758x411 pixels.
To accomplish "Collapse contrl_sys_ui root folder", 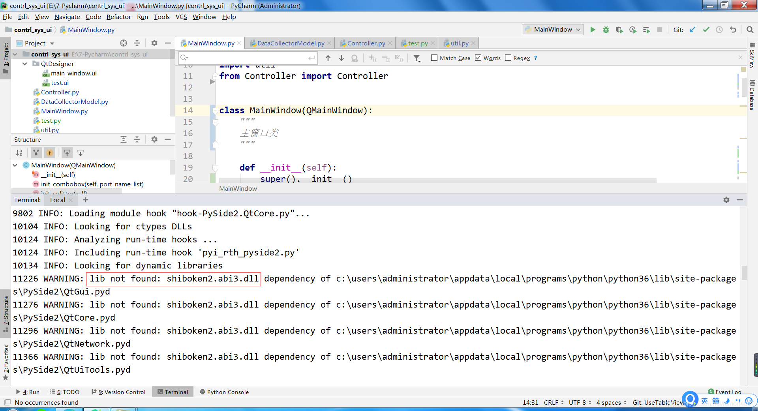I will tap(15, 54).
